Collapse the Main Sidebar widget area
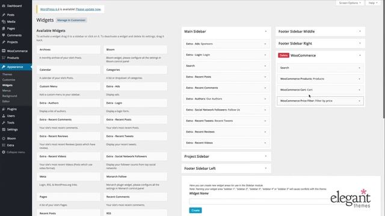 point(266,31)
